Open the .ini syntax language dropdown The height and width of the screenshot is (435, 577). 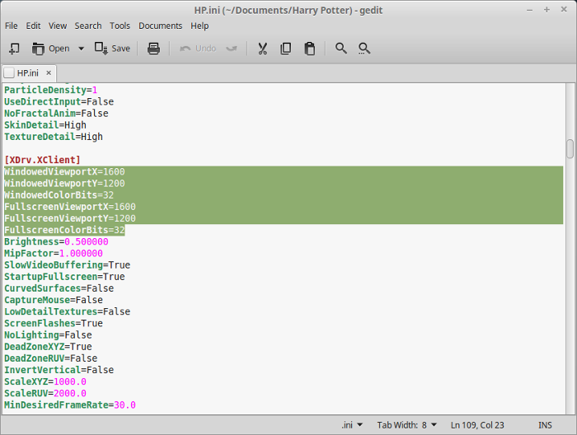tap(352, 425)
